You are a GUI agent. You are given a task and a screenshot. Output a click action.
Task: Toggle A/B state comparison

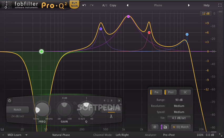pos(105,5)
